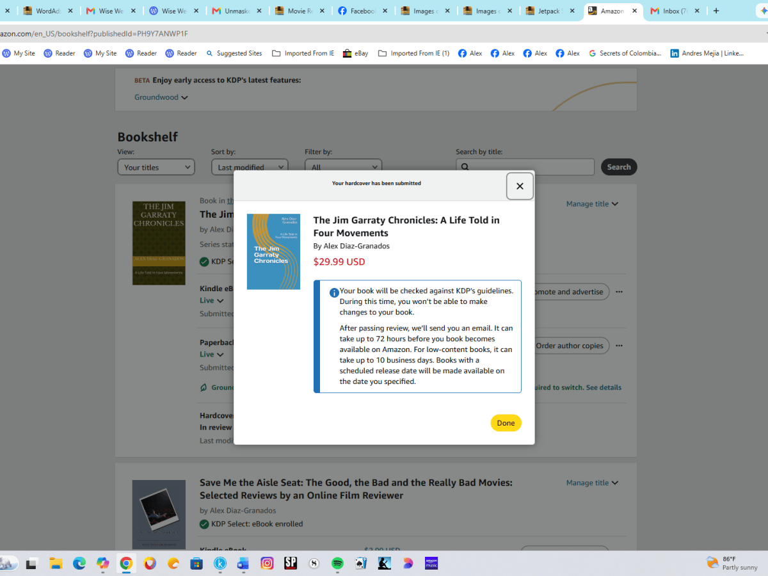
Task: Click the blue book cover thumbnail in the dialog
Action: [x=273, y=252]
